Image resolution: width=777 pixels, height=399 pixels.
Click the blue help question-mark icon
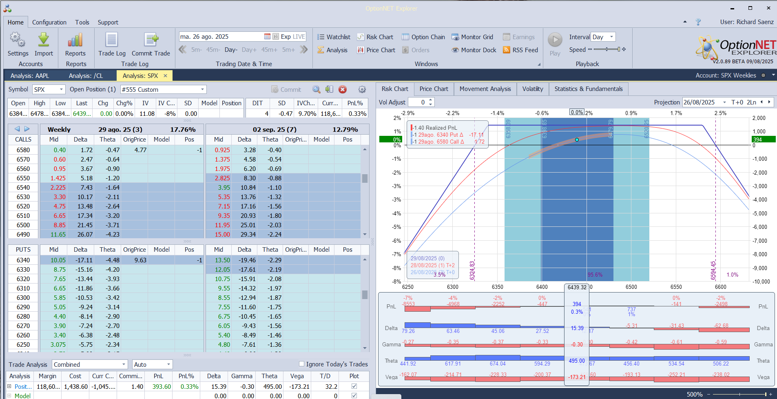[x=698, y=22]
